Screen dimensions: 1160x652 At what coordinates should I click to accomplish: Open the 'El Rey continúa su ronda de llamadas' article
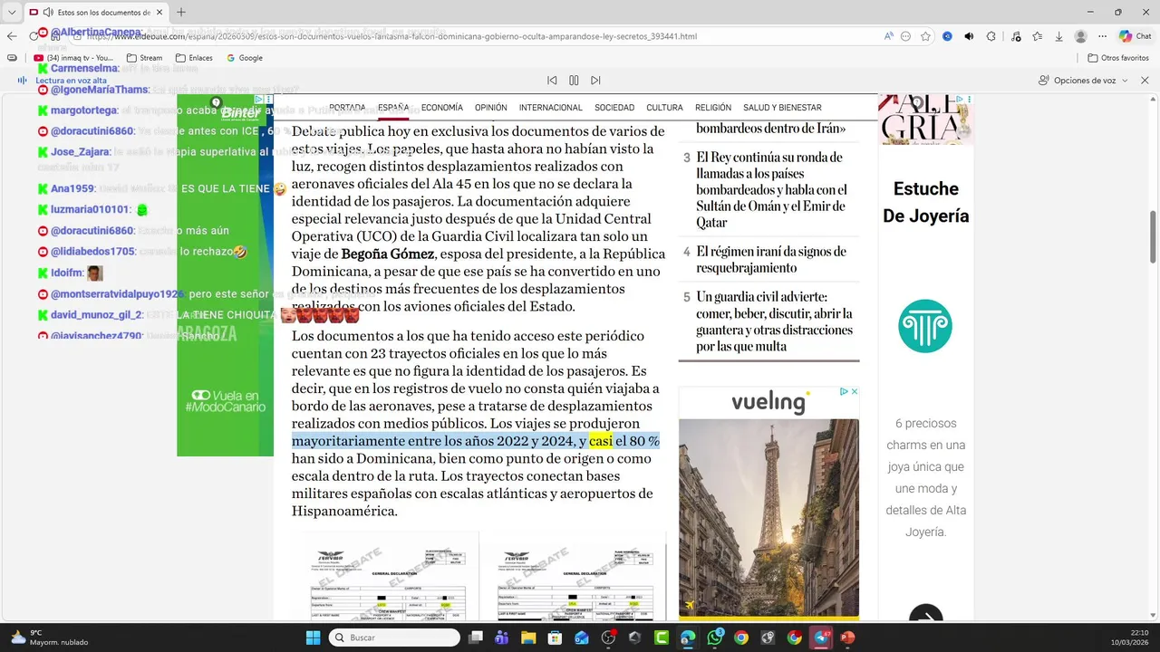coord(772,189)
